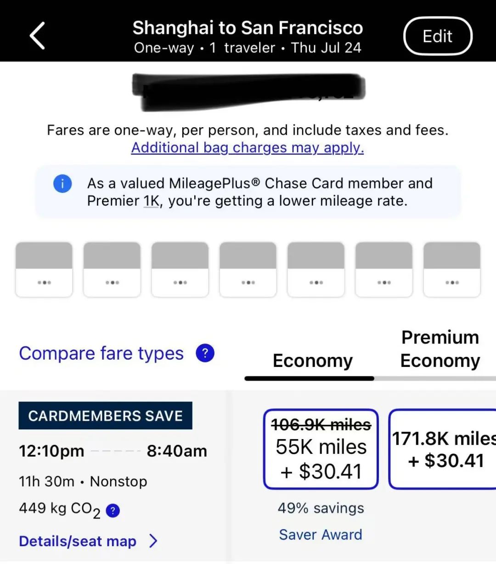This screenshot has width=496, height=564.
Task: Tap the blue info icon in banner
Action: [62, 184]
